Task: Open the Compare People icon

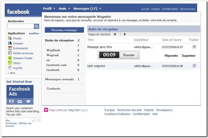Action: (x=10, y=58)
